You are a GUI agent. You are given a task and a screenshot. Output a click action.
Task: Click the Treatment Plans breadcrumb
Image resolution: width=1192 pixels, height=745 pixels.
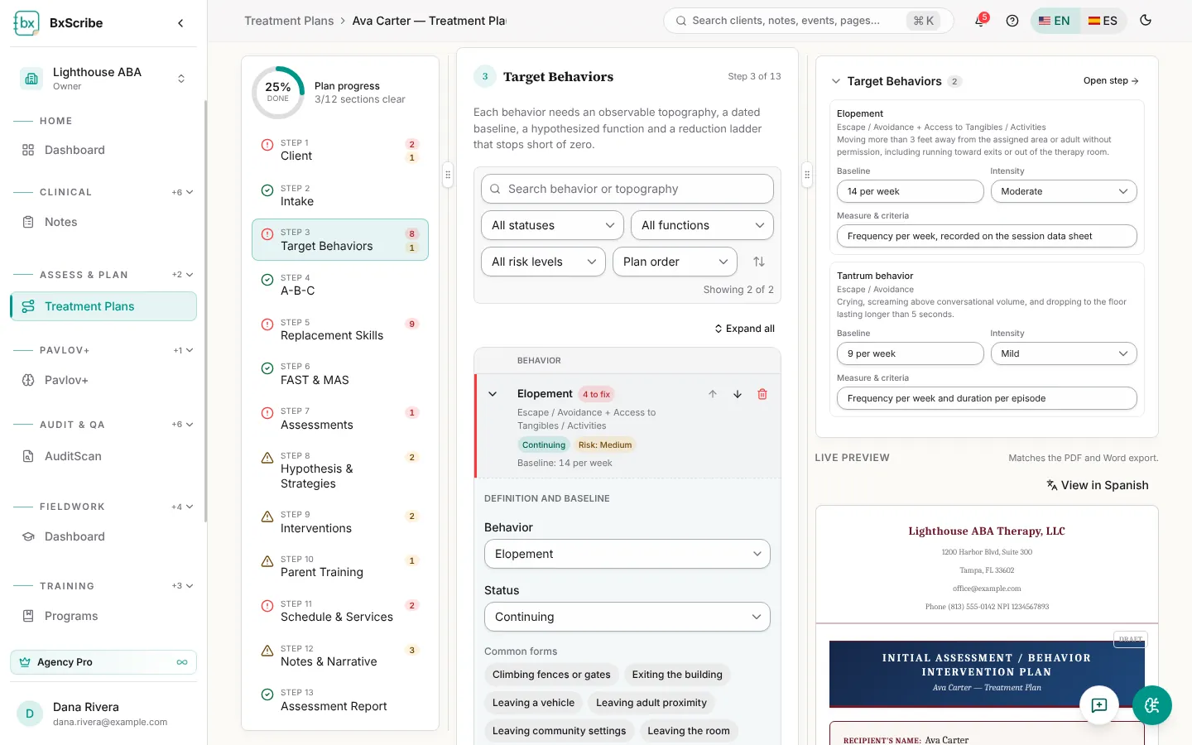(x=289, y=21)
